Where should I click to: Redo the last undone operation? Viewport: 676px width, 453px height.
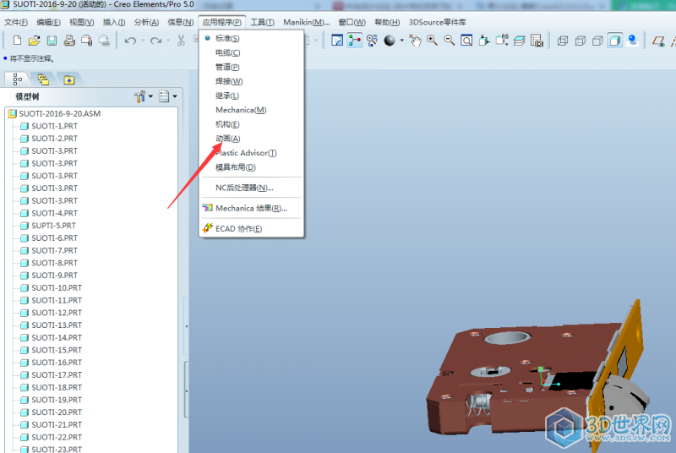click(155, 41)
